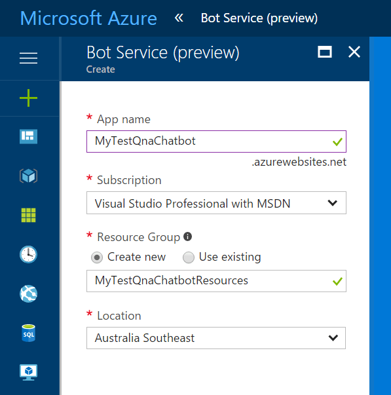Click the App name label
Image resolution: width=391 pixels, height=395 pixels.
tap(124, 119)
